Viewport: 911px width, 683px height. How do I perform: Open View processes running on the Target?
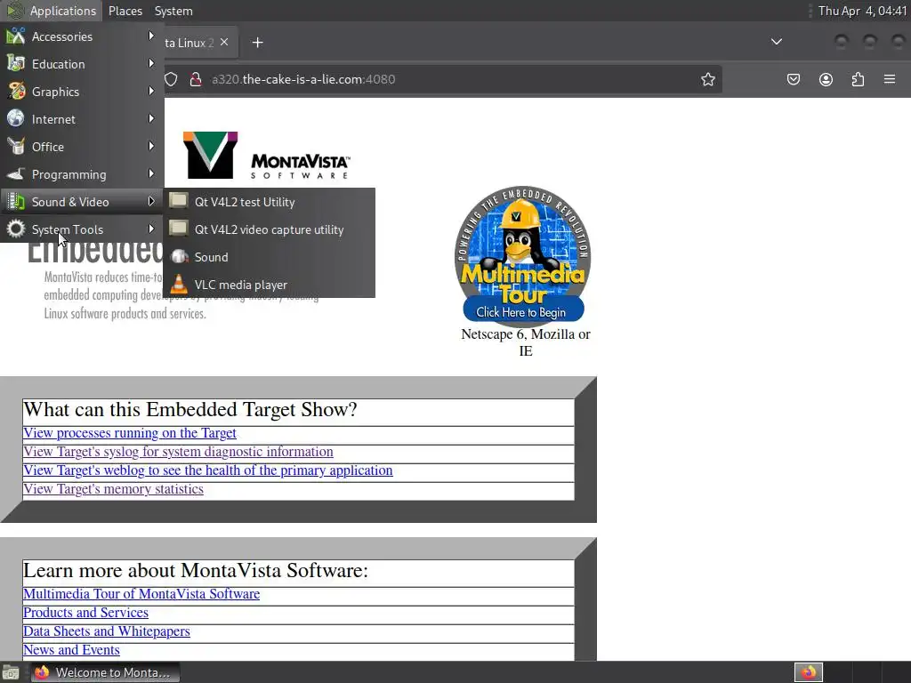[x=130, y=433]
